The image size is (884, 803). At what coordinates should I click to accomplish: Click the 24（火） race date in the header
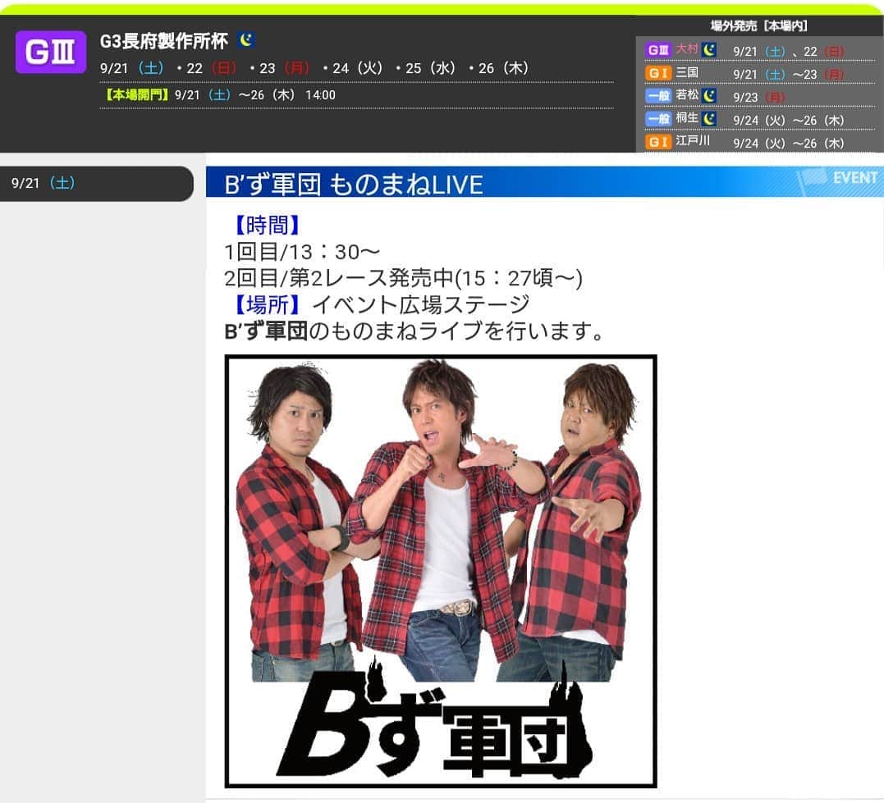pos(357,68)
